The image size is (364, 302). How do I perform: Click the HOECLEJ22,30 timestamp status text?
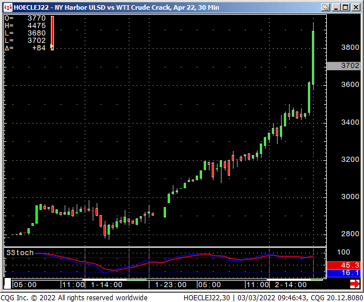click(x=273, y=298)
